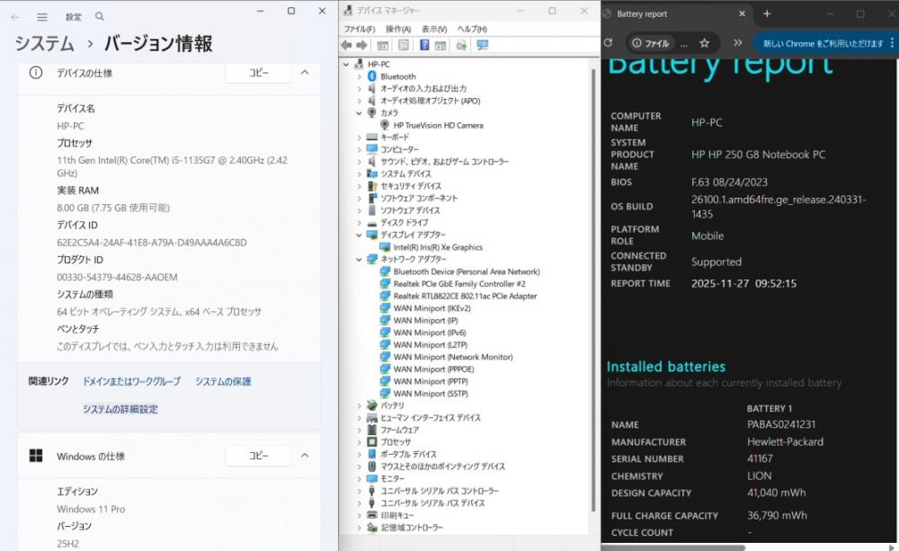
Task: Open システムの詳細設定 link
Action: point(120,409)
